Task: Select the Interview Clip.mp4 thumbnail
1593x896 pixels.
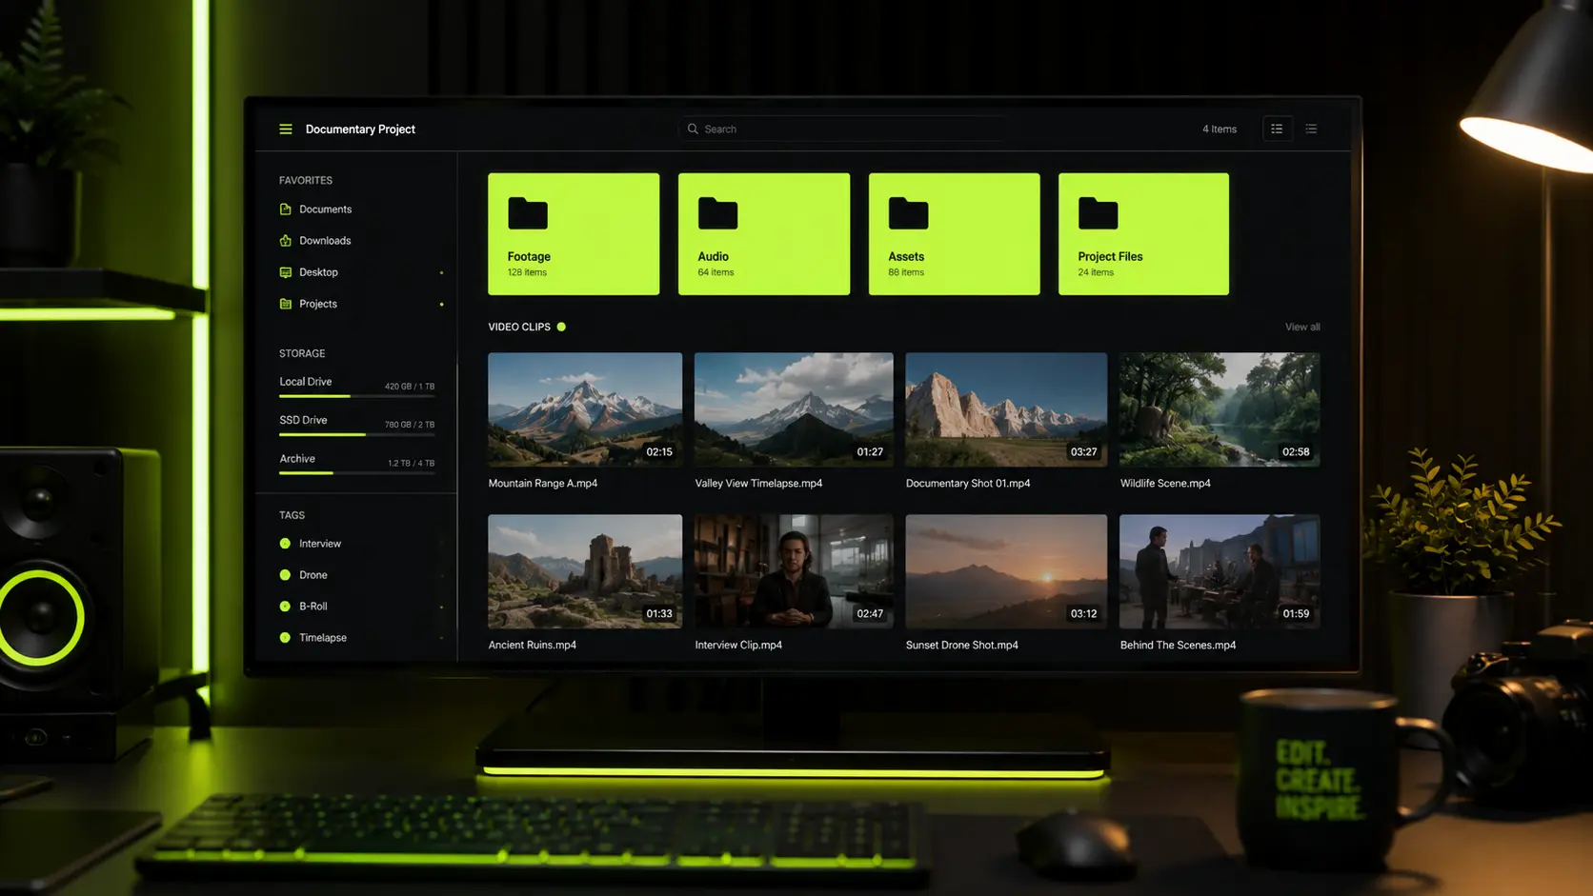Action: click(794, 571)
